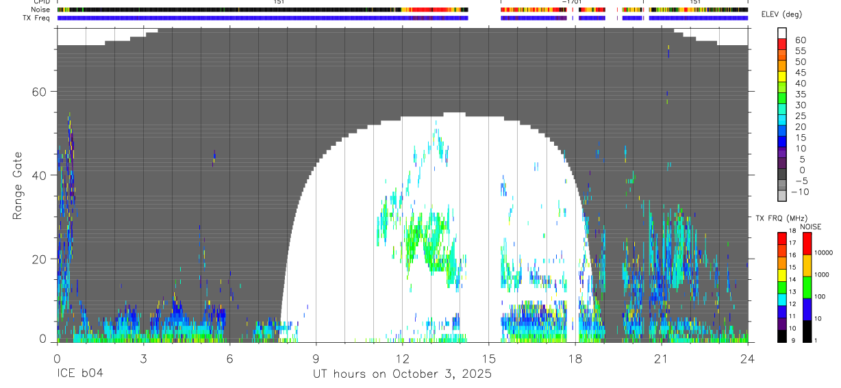Click the green swatch in NOISE color bar
Screen dimensions: 841x388
pyautogui.click(x=807, y=287)
